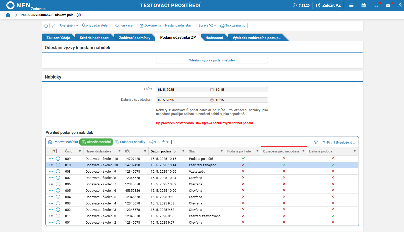Viewport: 404px width, 232px height.
Task: Open the calendar icon in top bar
Action: (363, 5)
